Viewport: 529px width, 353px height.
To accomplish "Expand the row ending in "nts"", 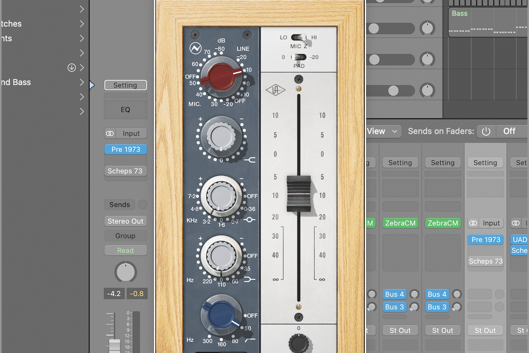I will coord(82,38).
